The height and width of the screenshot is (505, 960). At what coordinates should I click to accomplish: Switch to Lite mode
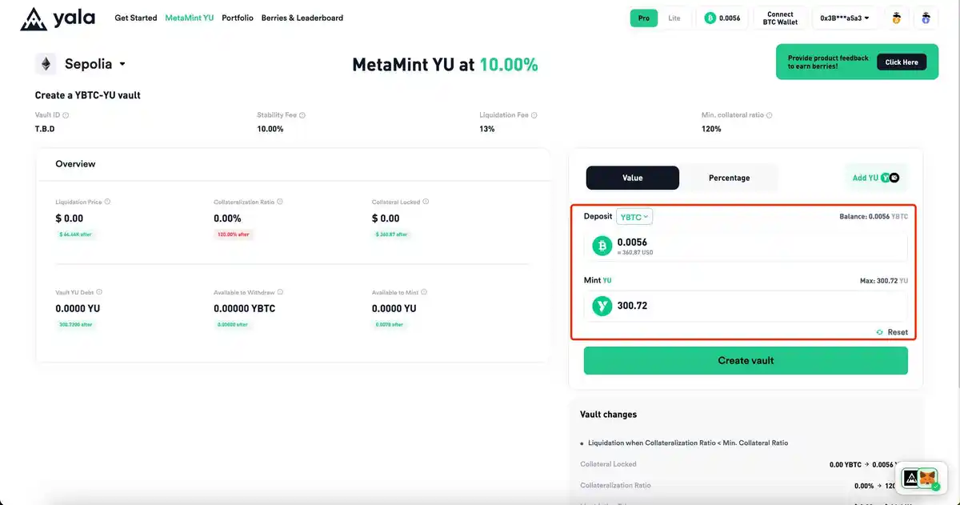click(674, 18)
